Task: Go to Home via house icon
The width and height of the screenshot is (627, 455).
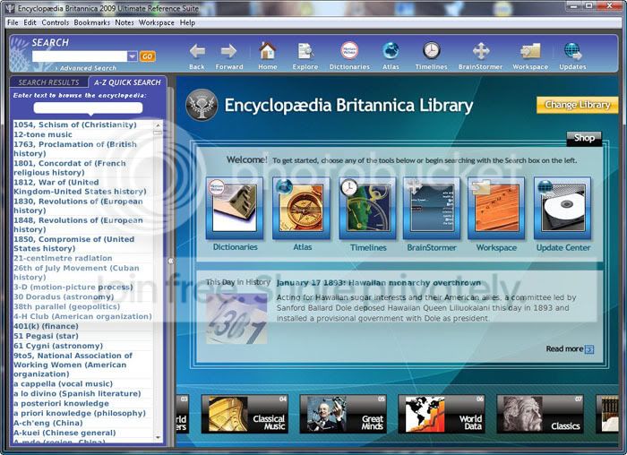Action: 268,51
